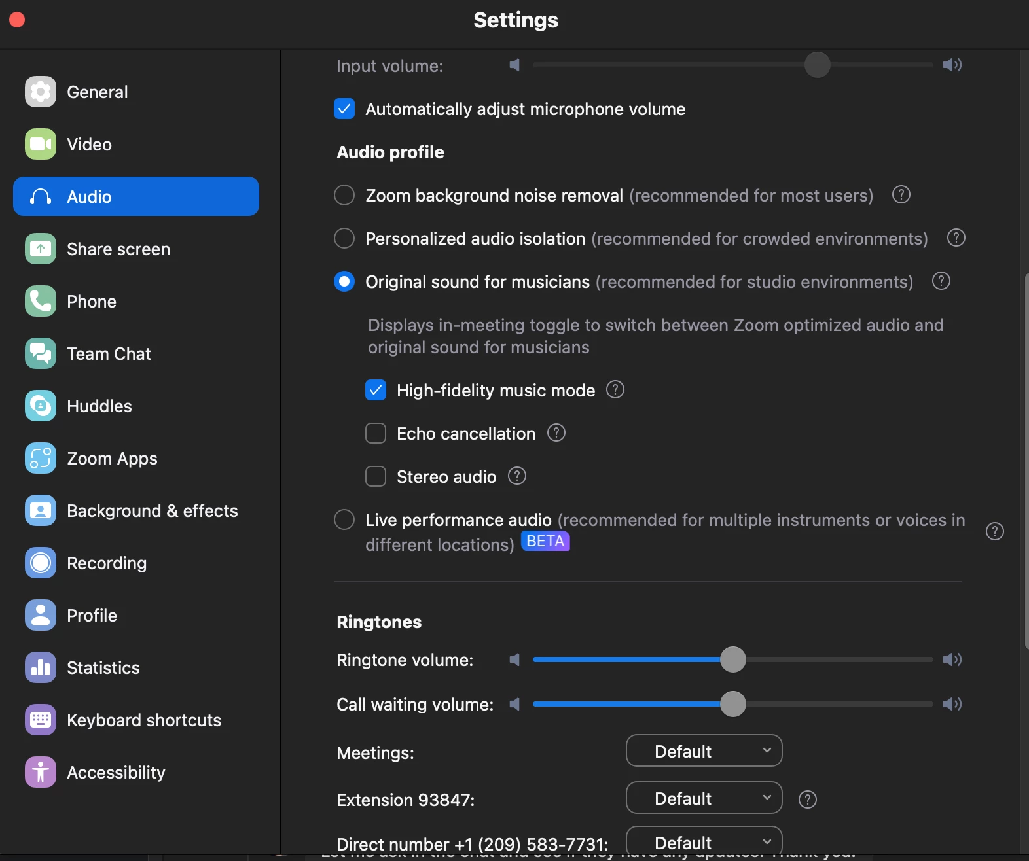
Task: Click the Background & effects icon
Action: 41,510
